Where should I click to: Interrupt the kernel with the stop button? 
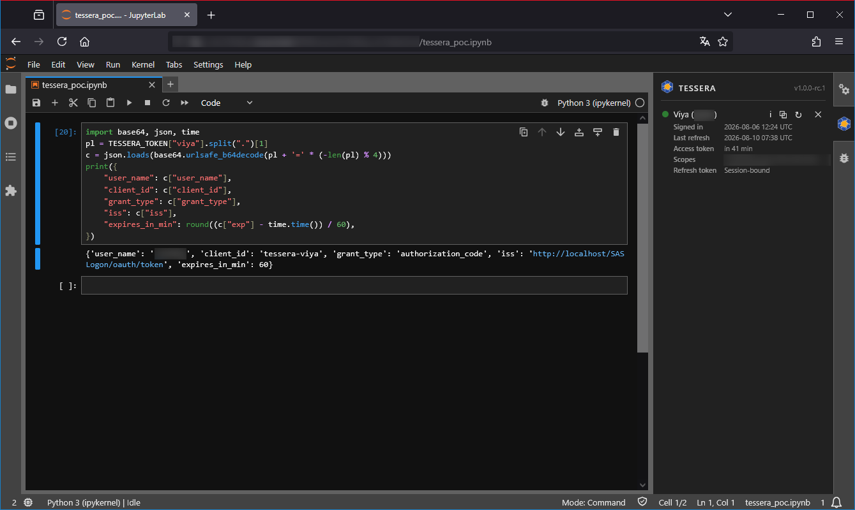[x=148, y=103]
